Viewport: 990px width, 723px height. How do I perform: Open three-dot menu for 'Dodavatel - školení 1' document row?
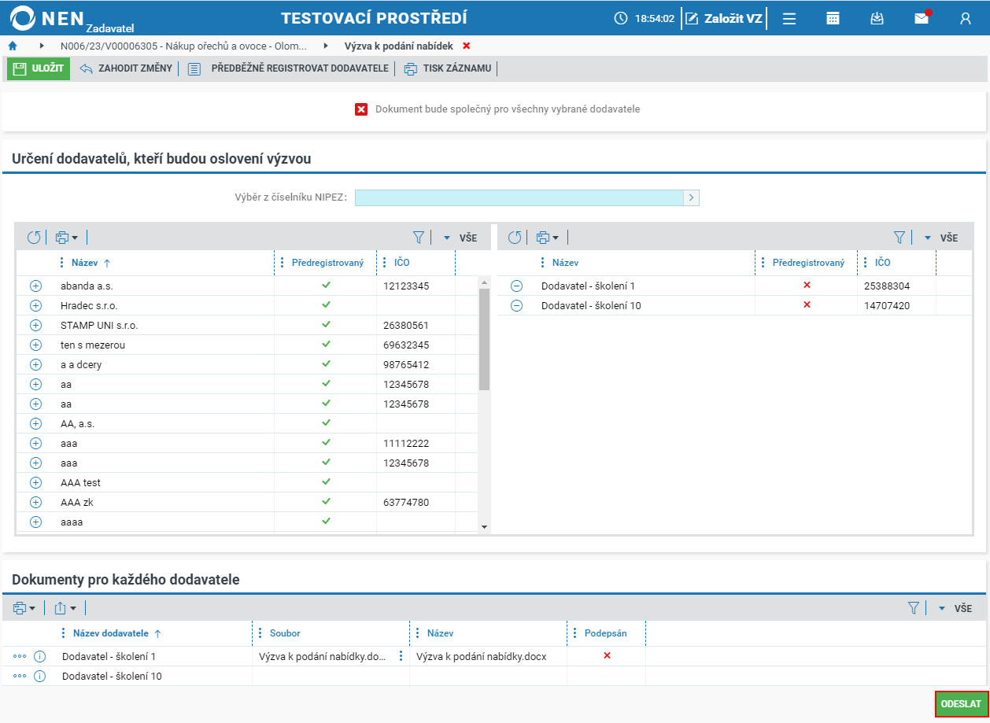(x=20, y=656)
